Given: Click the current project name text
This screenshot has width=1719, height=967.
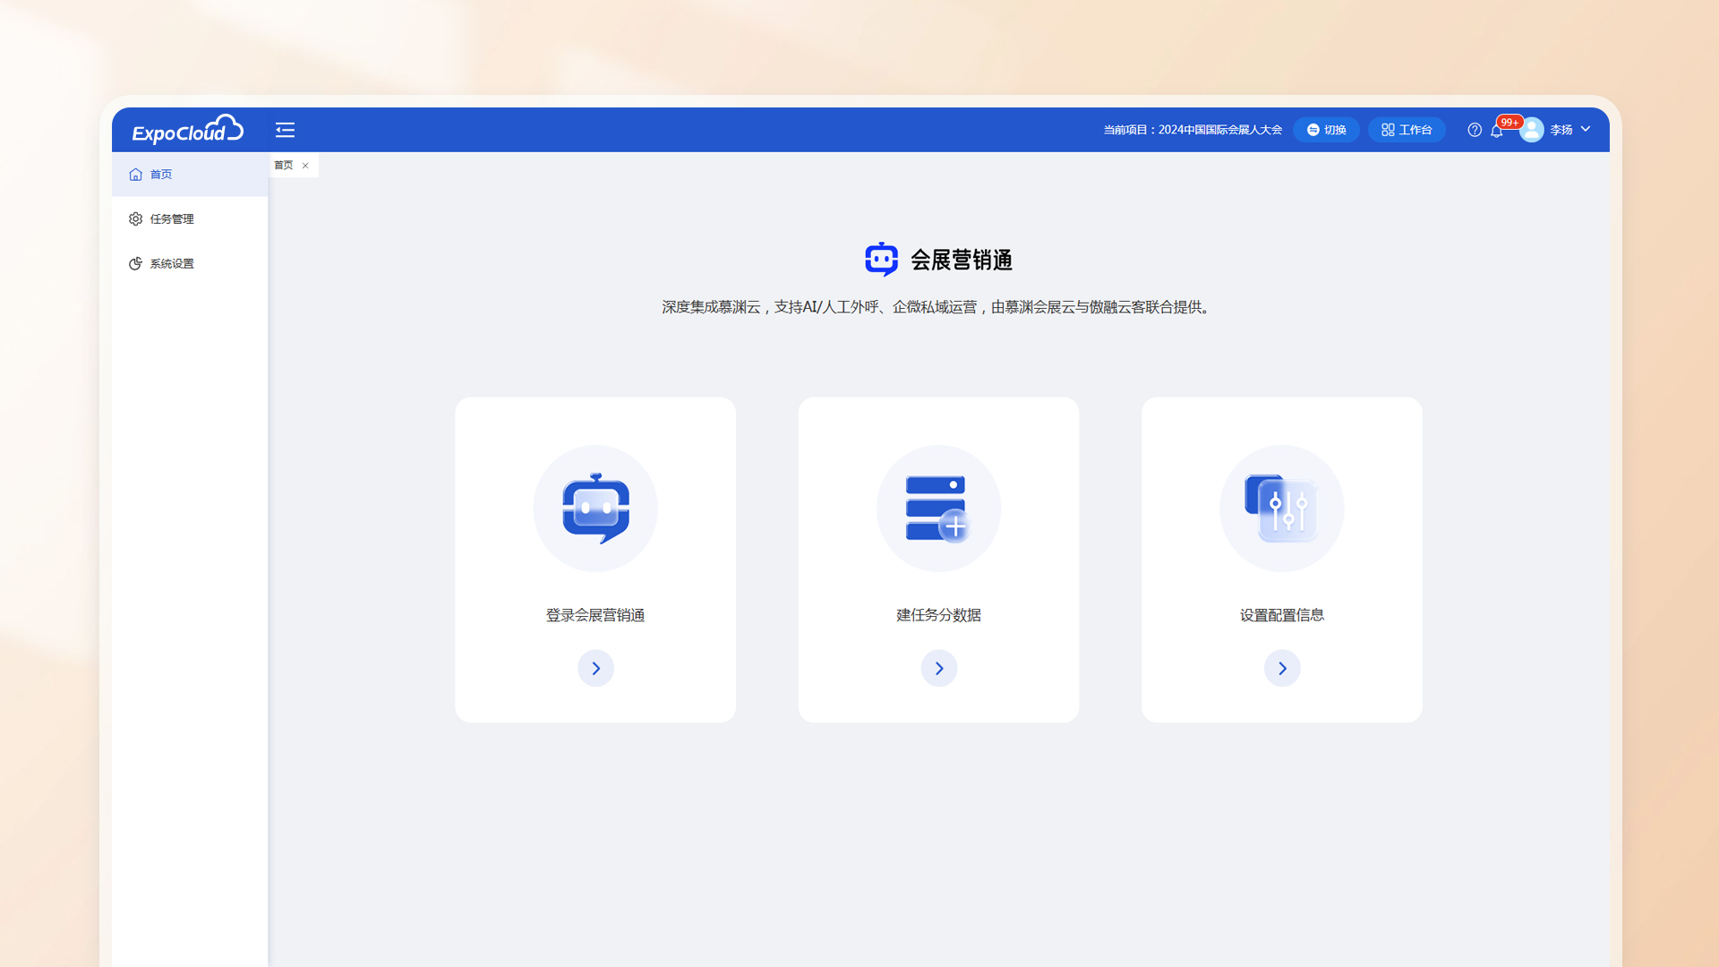Looking at the screenshot, I should click(1193, 130).
